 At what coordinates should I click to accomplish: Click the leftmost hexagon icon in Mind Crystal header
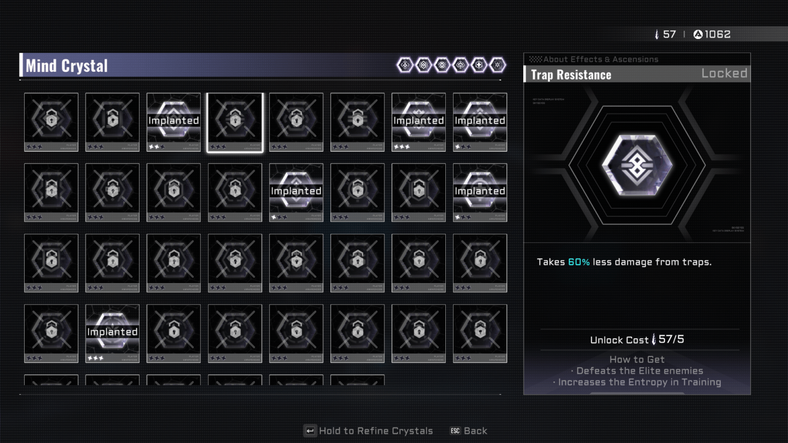tap(405, 65)
